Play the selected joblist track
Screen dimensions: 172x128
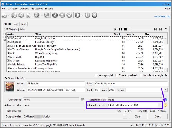115,29
